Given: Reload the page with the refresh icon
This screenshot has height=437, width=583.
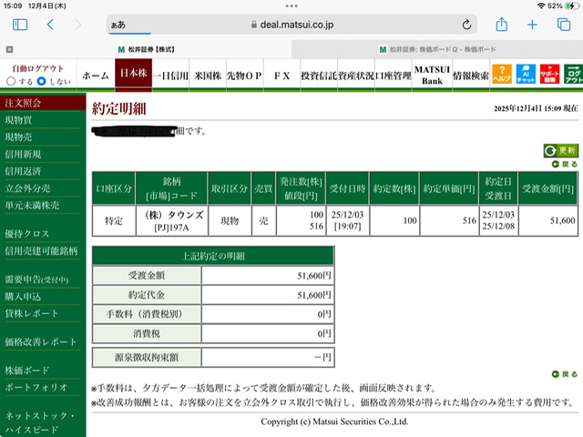Looking at the screenshot, I should 466,25.
